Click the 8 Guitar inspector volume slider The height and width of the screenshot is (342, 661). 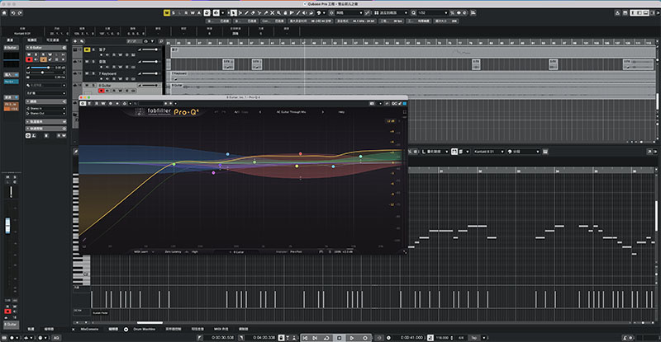[x=41, y=68]
